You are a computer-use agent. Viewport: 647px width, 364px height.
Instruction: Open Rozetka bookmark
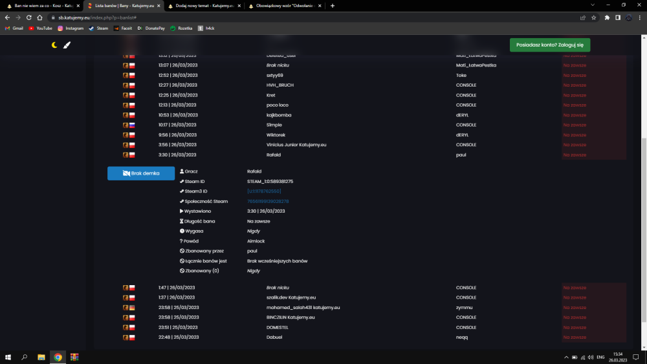pos(181,28)
